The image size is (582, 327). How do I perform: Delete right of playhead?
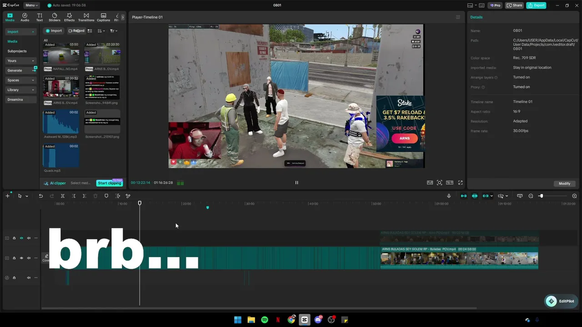tap(85, 196)
